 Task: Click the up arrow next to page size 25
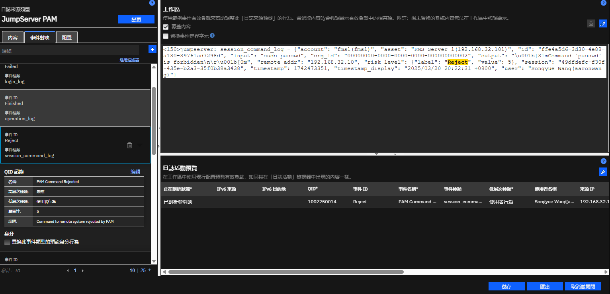pos(150,270)
